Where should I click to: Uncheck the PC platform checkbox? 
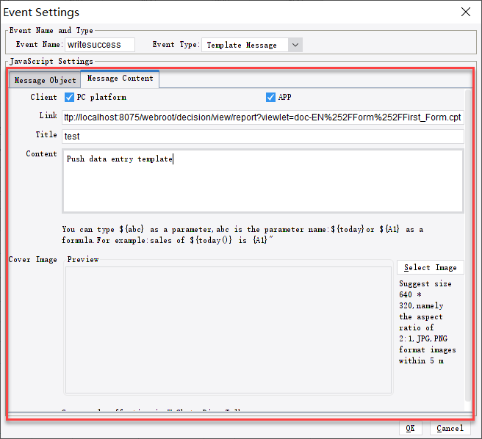pyautogui.click(x=70, y=98)
